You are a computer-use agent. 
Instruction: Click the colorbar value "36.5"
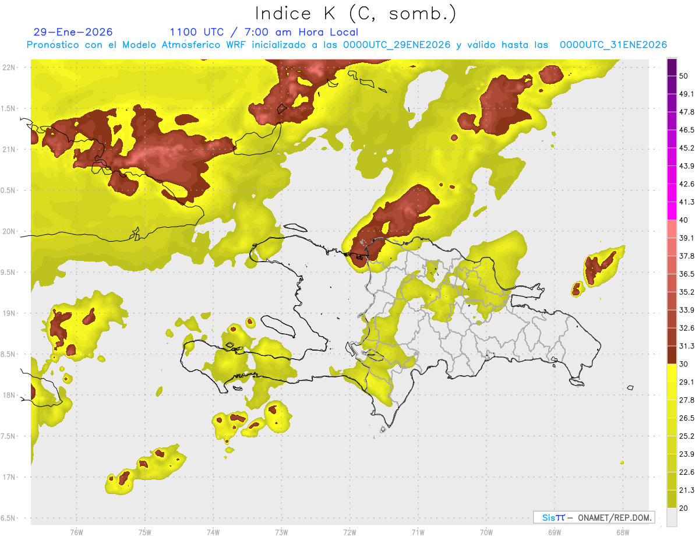click(687, 274)
